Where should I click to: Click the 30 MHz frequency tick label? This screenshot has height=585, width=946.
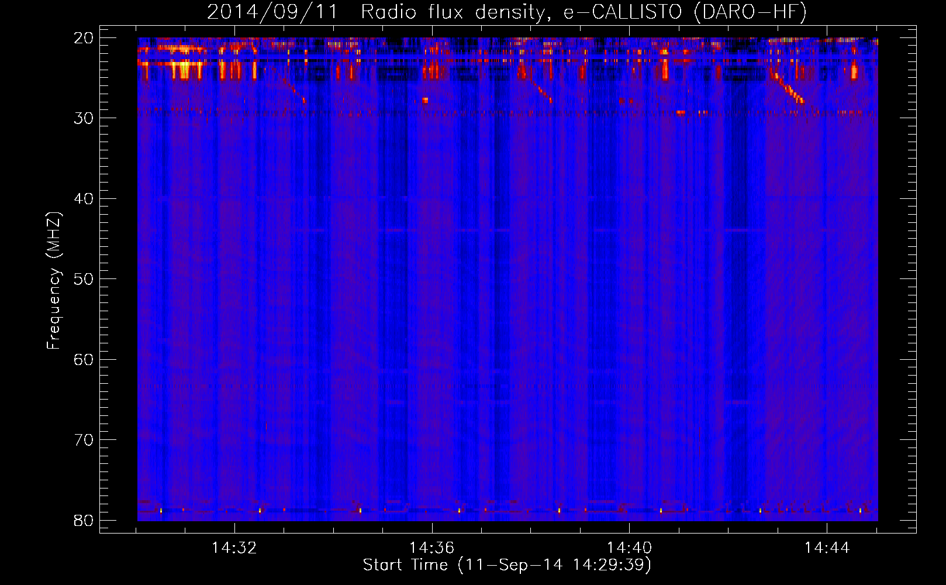[84, 118]
